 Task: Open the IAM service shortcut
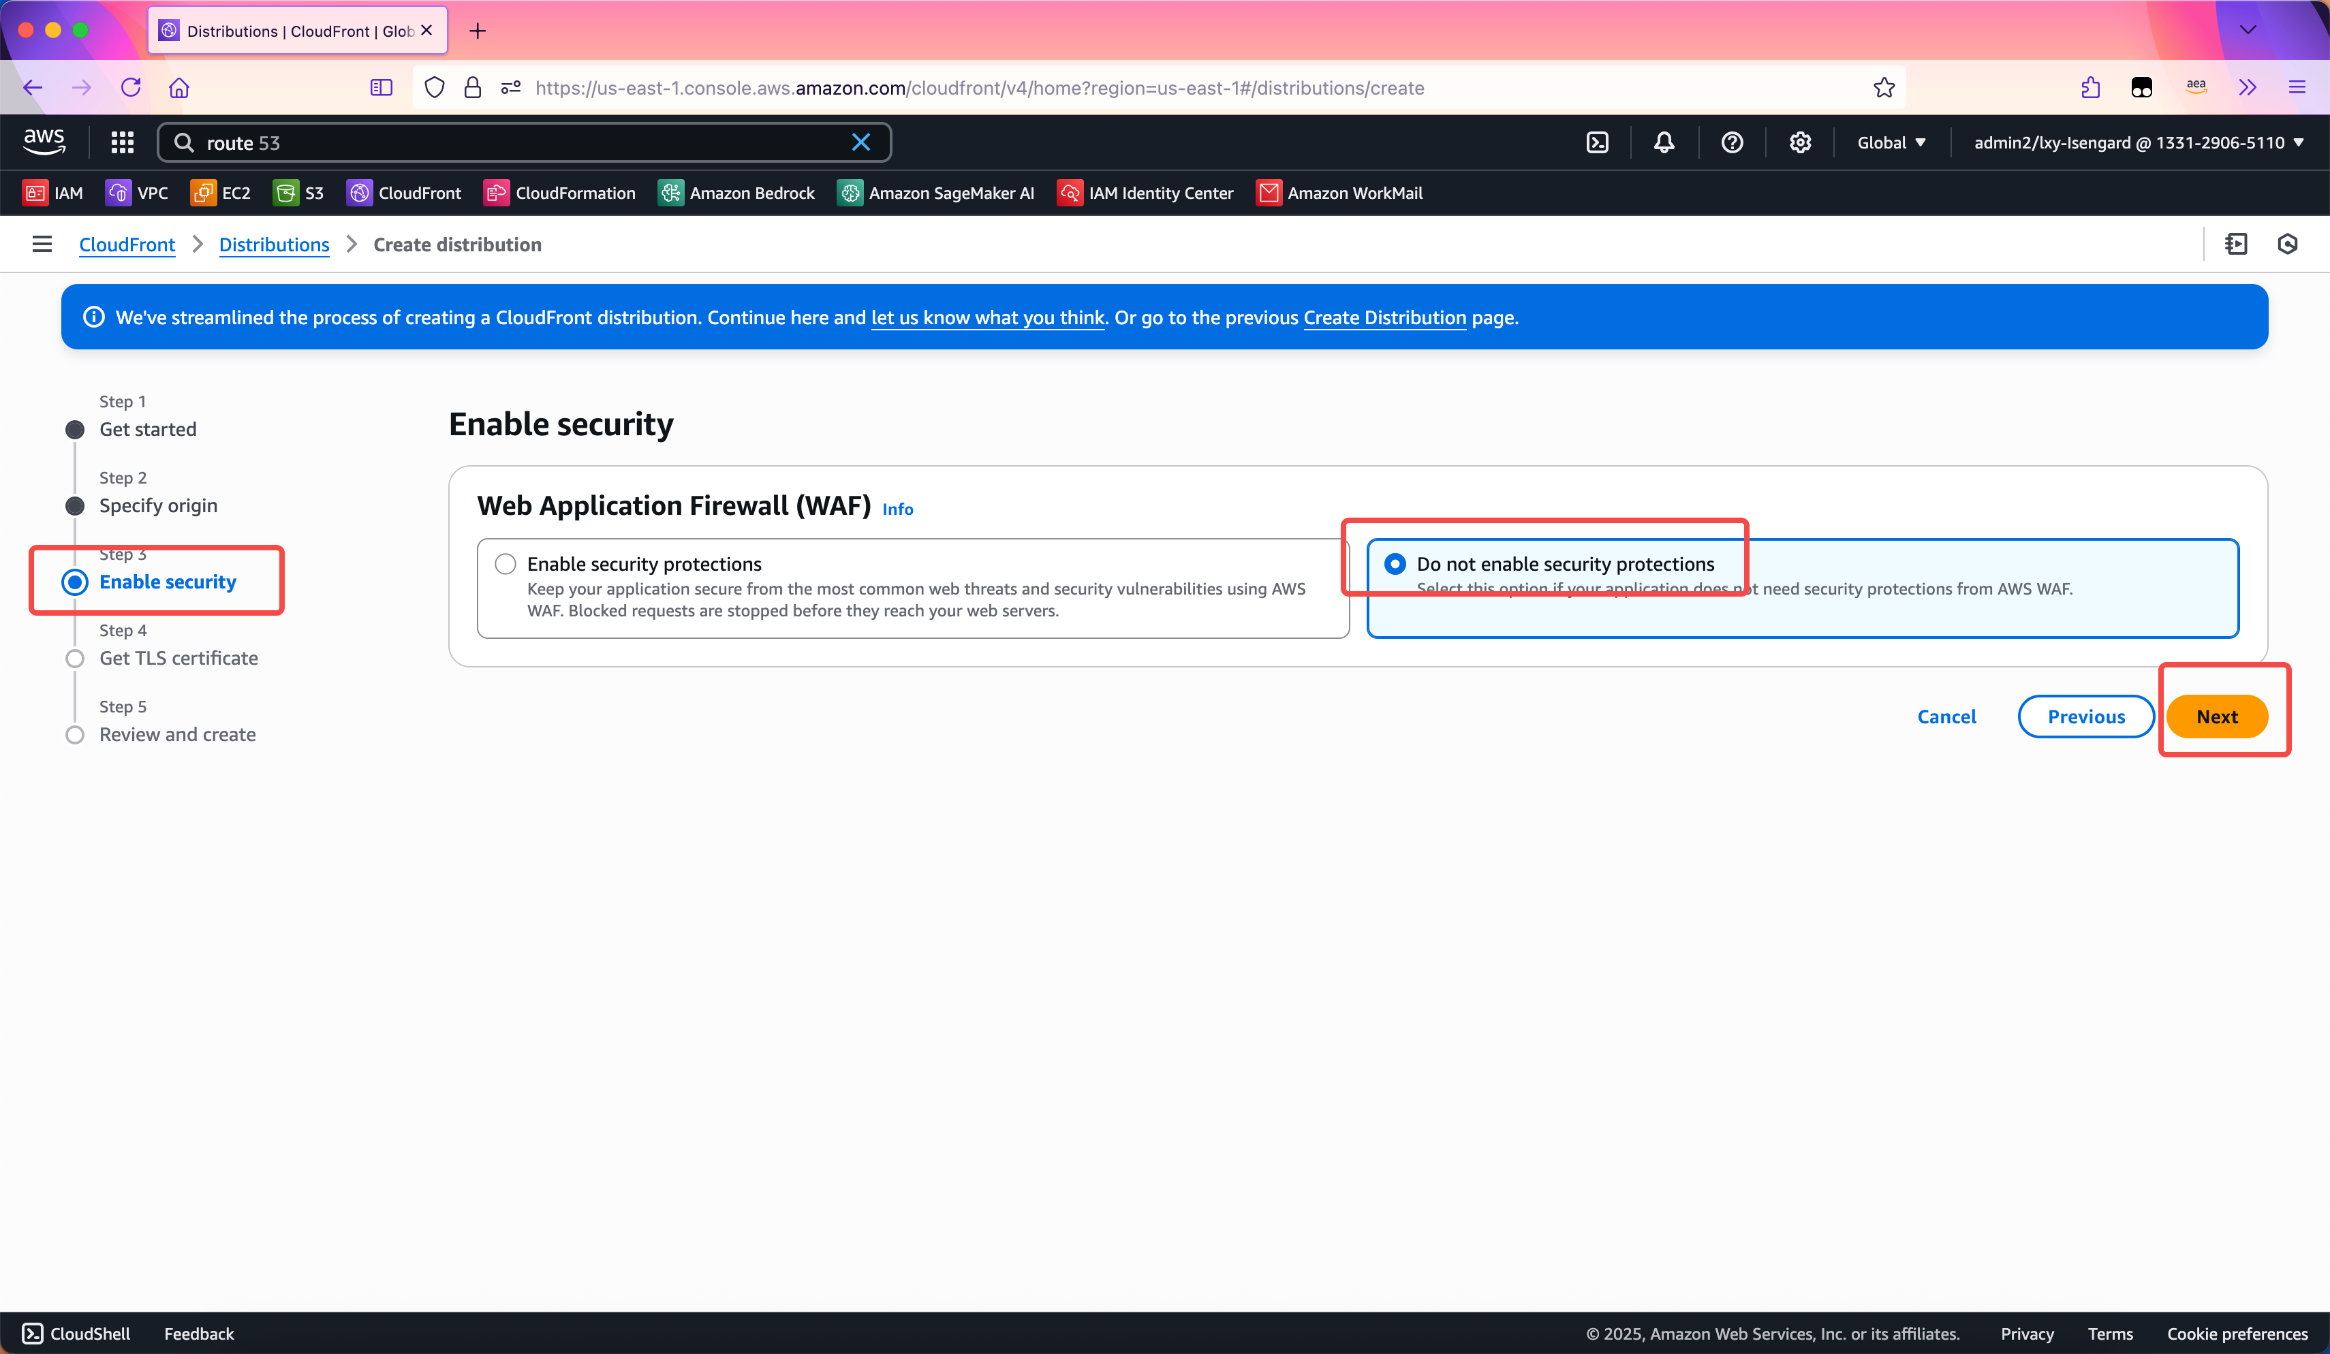click(x=52, y=193)
